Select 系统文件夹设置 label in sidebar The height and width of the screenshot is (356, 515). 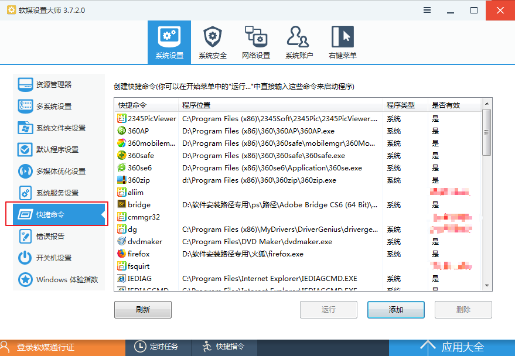click(x=61, y=128)
